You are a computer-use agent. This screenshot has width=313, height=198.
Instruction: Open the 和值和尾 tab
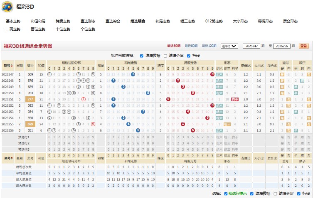pos(38,21)
